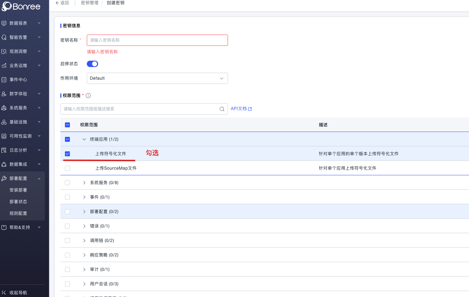The image size is (469, 297).
Task: Collapse the 终端应用 tree group
Action: 84,139
